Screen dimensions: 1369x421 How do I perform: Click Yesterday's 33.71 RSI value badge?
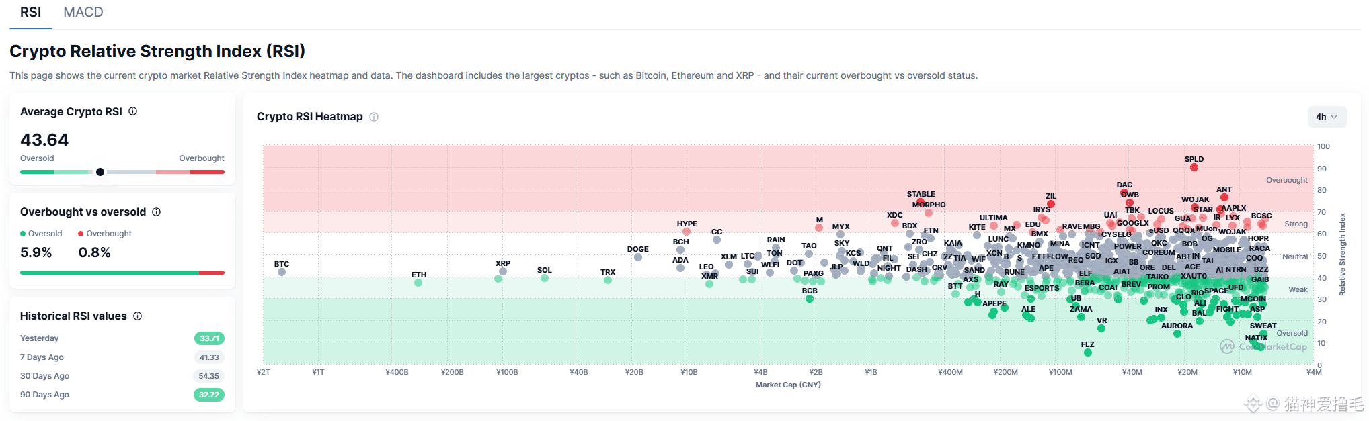pos(209,338)
